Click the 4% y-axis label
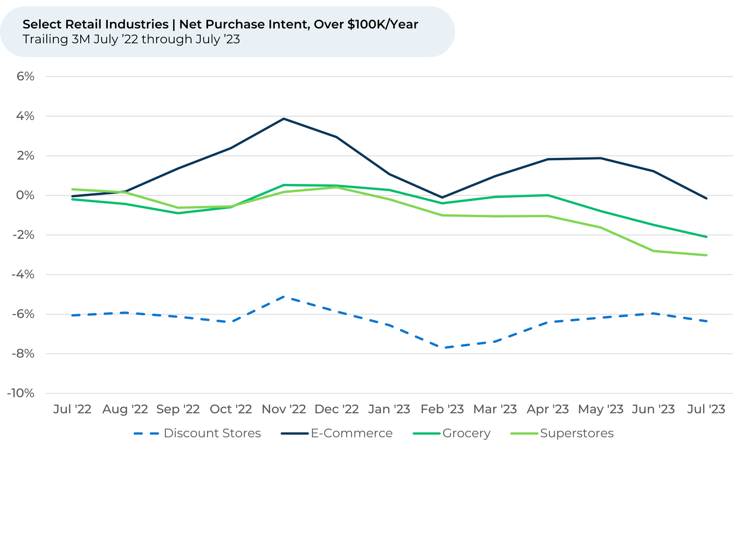 click(x=25, y=116)
